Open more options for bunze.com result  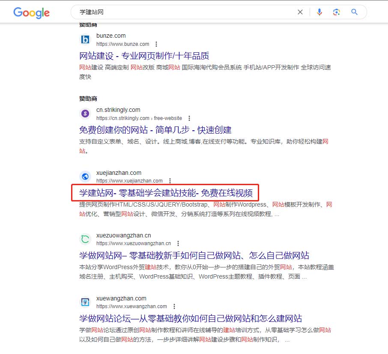click(x=156, y=44)
